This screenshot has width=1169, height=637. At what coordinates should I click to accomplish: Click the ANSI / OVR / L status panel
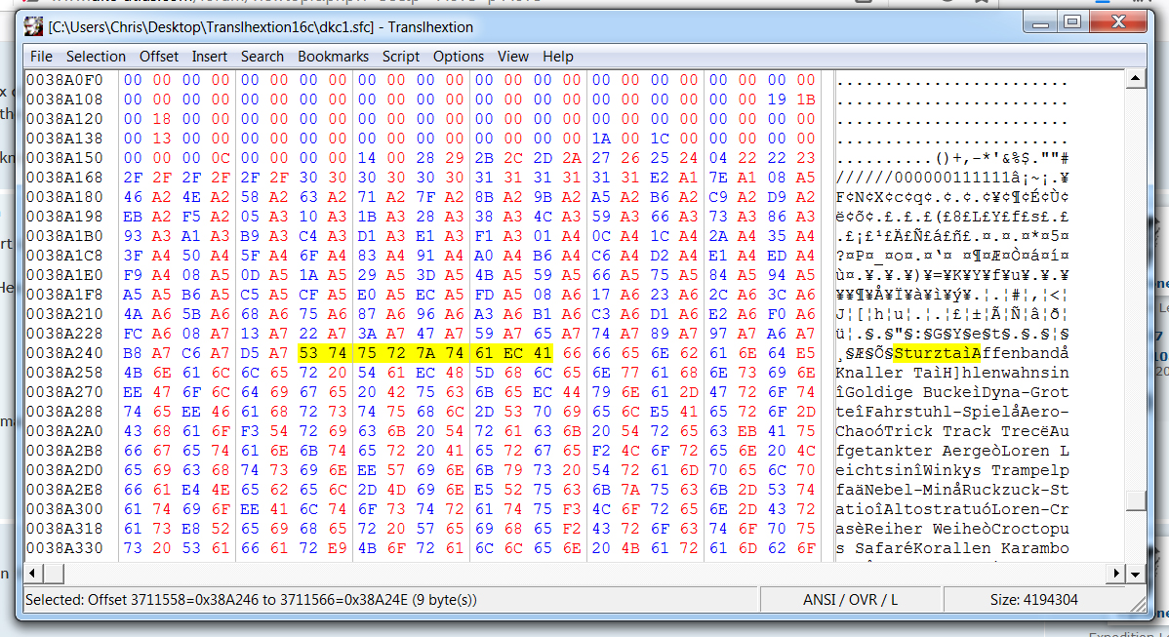[x=851, y=600]
